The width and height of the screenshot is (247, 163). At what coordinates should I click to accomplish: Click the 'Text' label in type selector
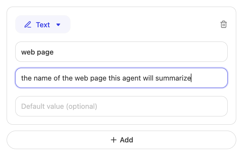43,24
